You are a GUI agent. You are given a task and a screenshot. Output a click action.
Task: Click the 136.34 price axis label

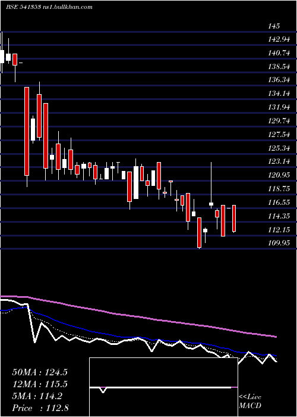click(x=279, y=80)
